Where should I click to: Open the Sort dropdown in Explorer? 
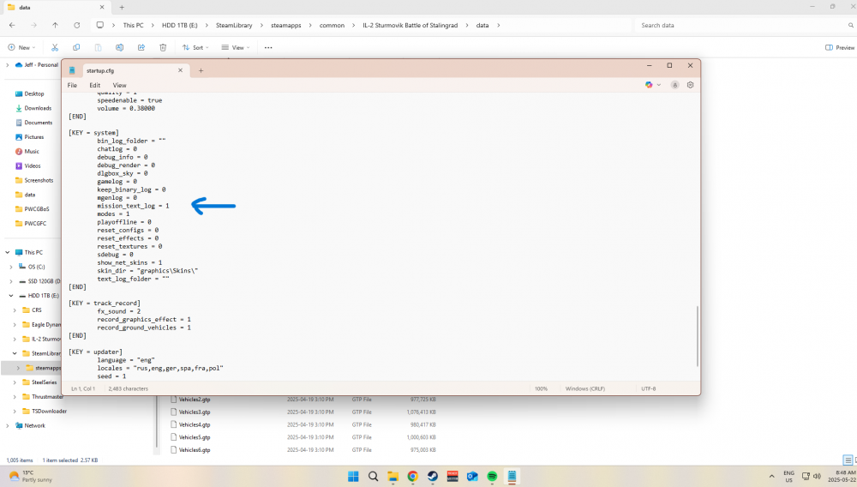pos(195,47)
